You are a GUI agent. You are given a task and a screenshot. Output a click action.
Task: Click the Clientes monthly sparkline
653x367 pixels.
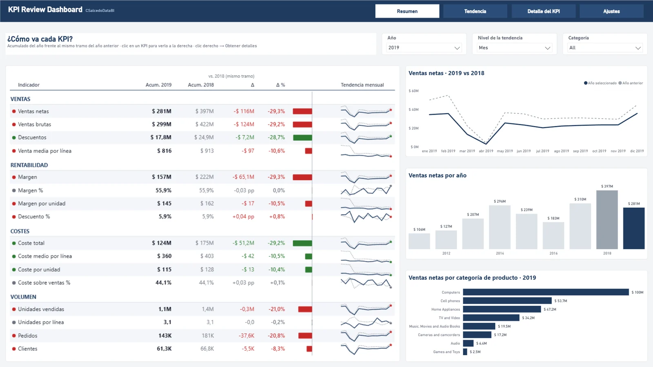point(366,349)
